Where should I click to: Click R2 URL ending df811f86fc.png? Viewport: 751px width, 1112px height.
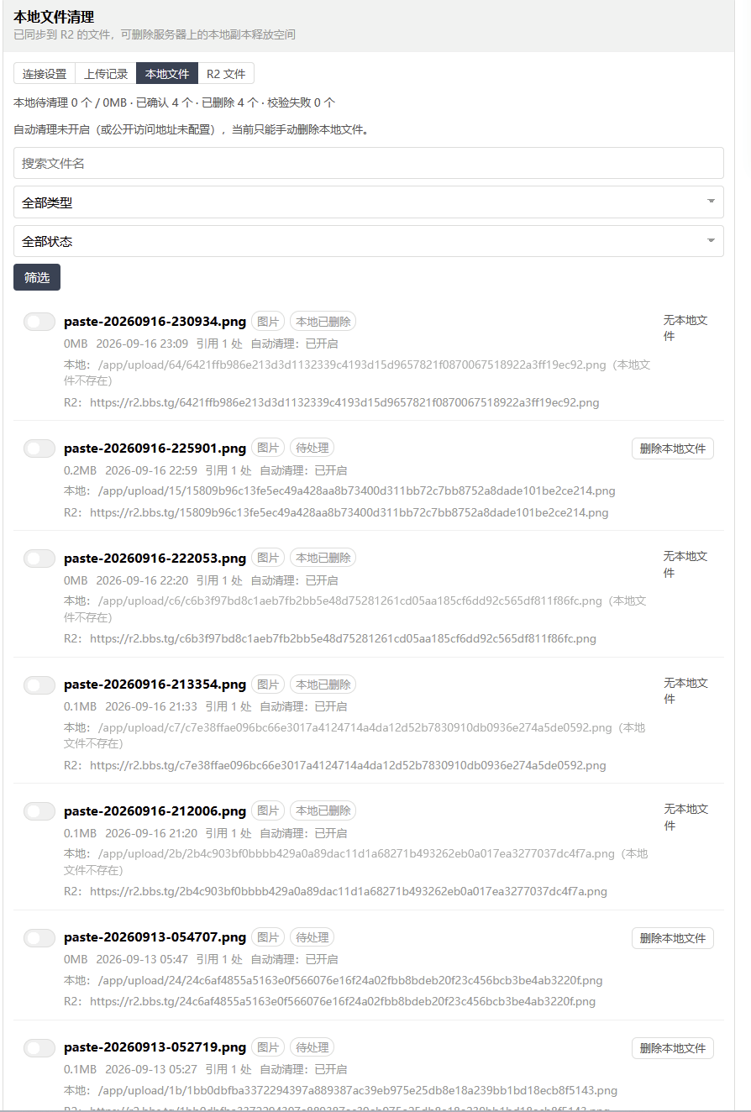click(343, 639)
